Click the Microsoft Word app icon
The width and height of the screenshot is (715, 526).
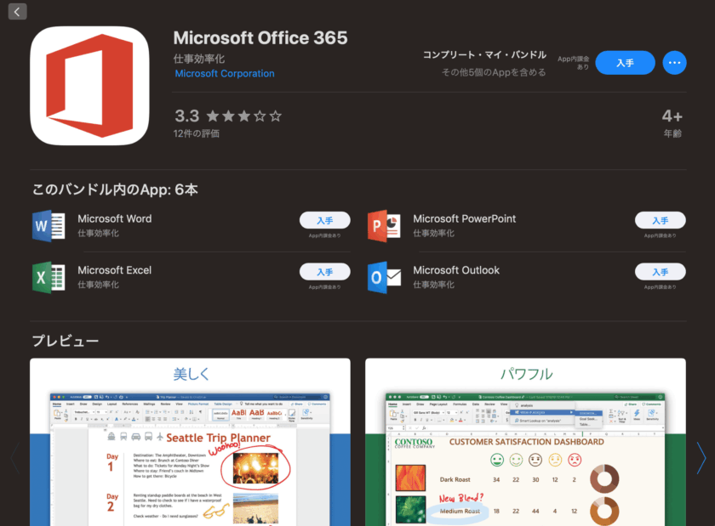pyautogui.click(x=49, y=225)
